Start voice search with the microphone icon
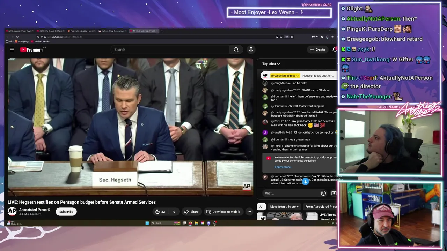The width and height of the screenshot is (447, 251). pyautogui.click(x=251, y=50)
